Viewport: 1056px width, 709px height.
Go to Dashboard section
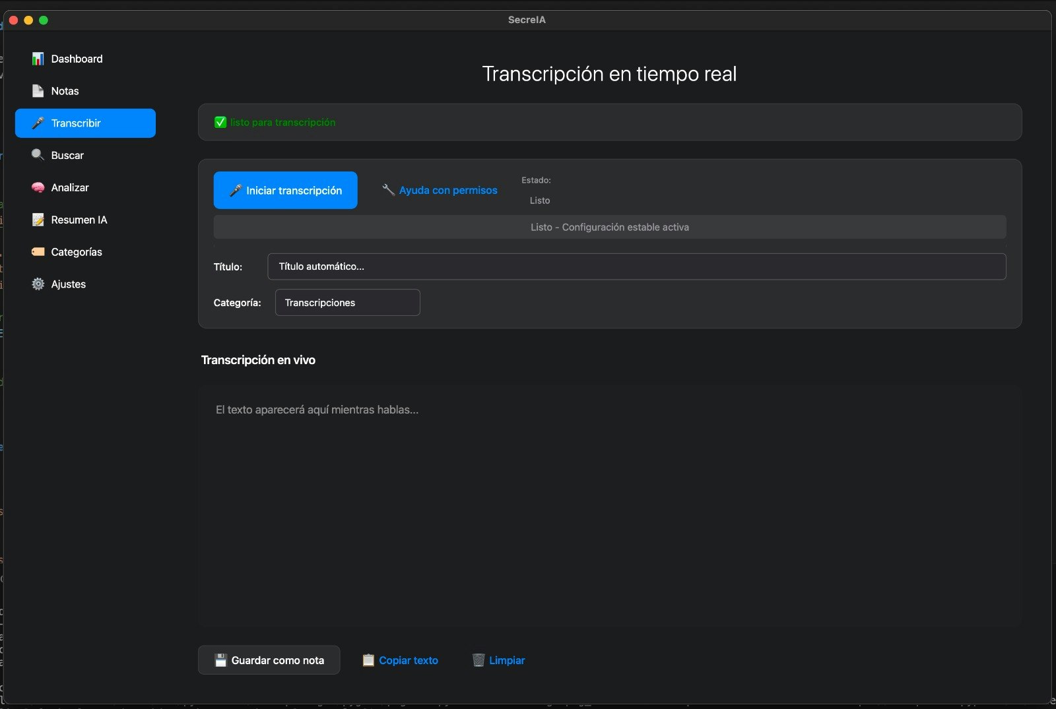(85, 59)
